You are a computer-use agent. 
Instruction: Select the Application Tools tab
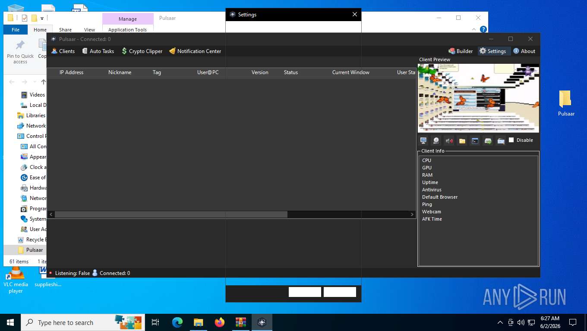[128, 30]
